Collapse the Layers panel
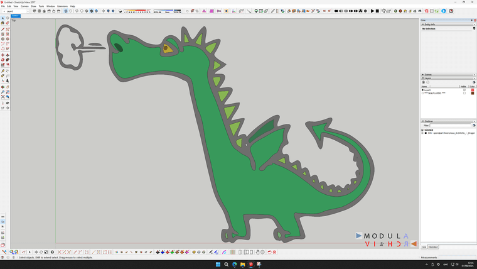 point(423,79)
